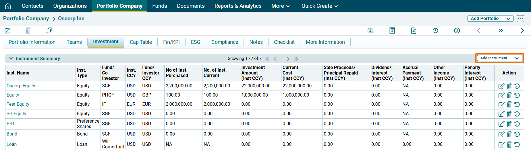Click the calendar icon in the toolbar

coord(370,31)
